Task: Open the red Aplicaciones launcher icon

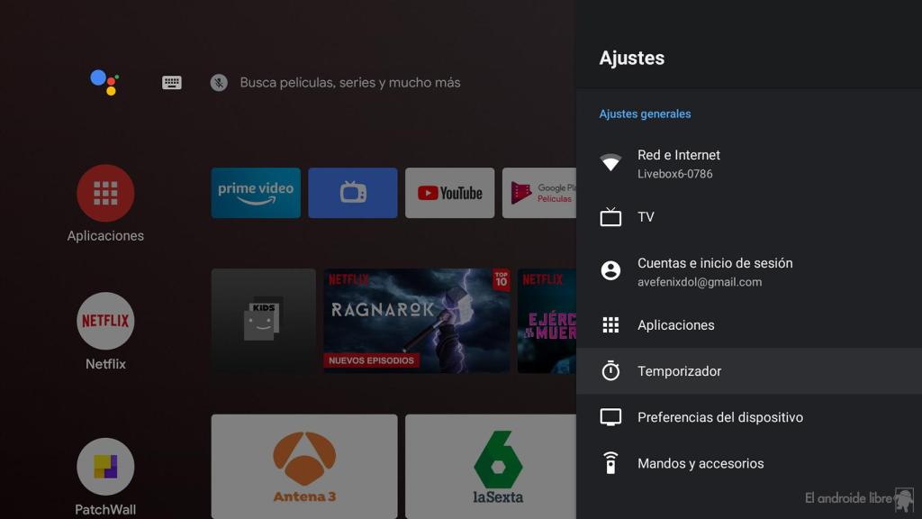Action: click(105, 193)
